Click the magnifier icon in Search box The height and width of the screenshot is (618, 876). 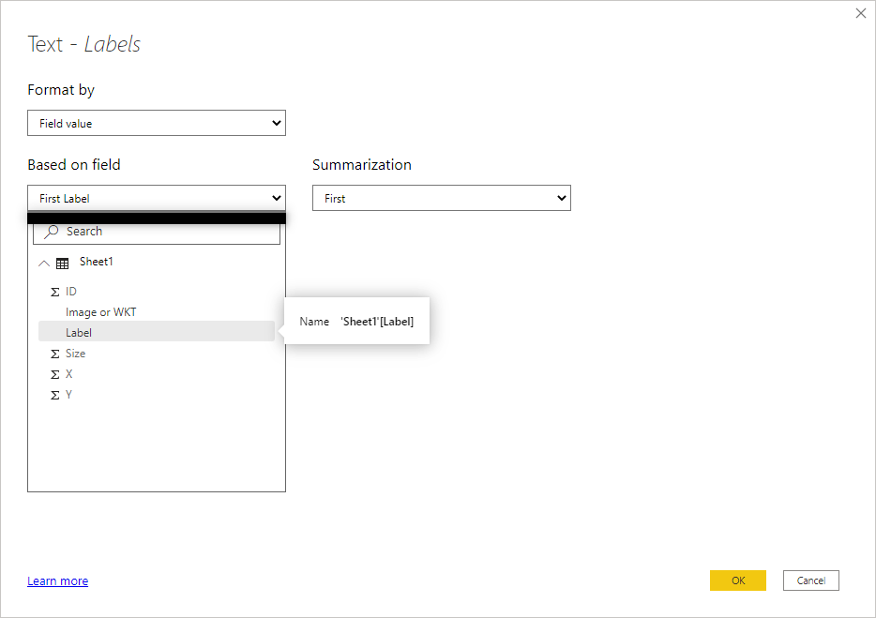(x=52, y=232)
